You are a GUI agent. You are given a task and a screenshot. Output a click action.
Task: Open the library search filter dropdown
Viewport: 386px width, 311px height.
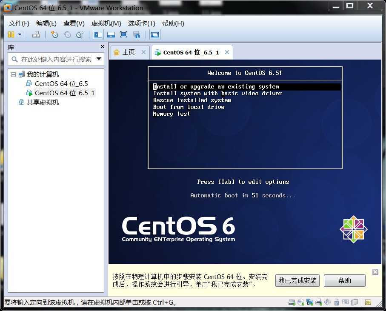[99, 59]
